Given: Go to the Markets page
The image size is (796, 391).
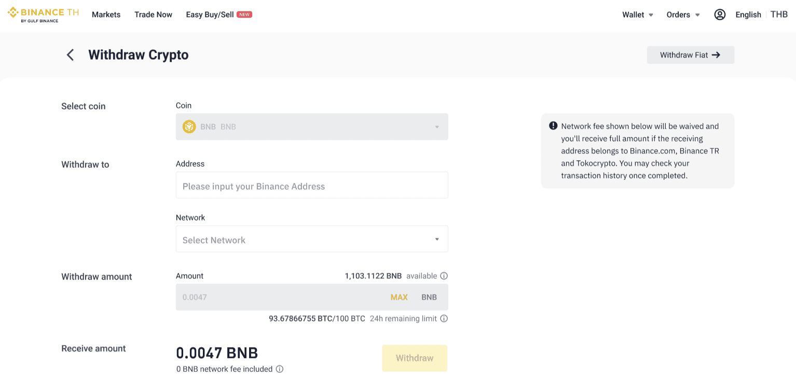Looking at the screenshot, I should click(x=106, y=15).
